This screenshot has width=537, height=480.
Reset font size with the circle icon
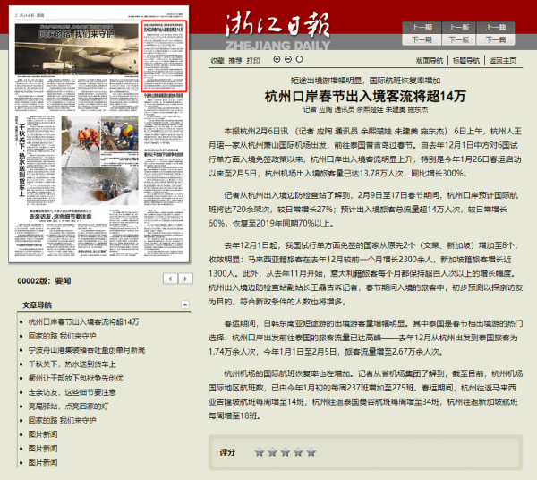[299, 59]
